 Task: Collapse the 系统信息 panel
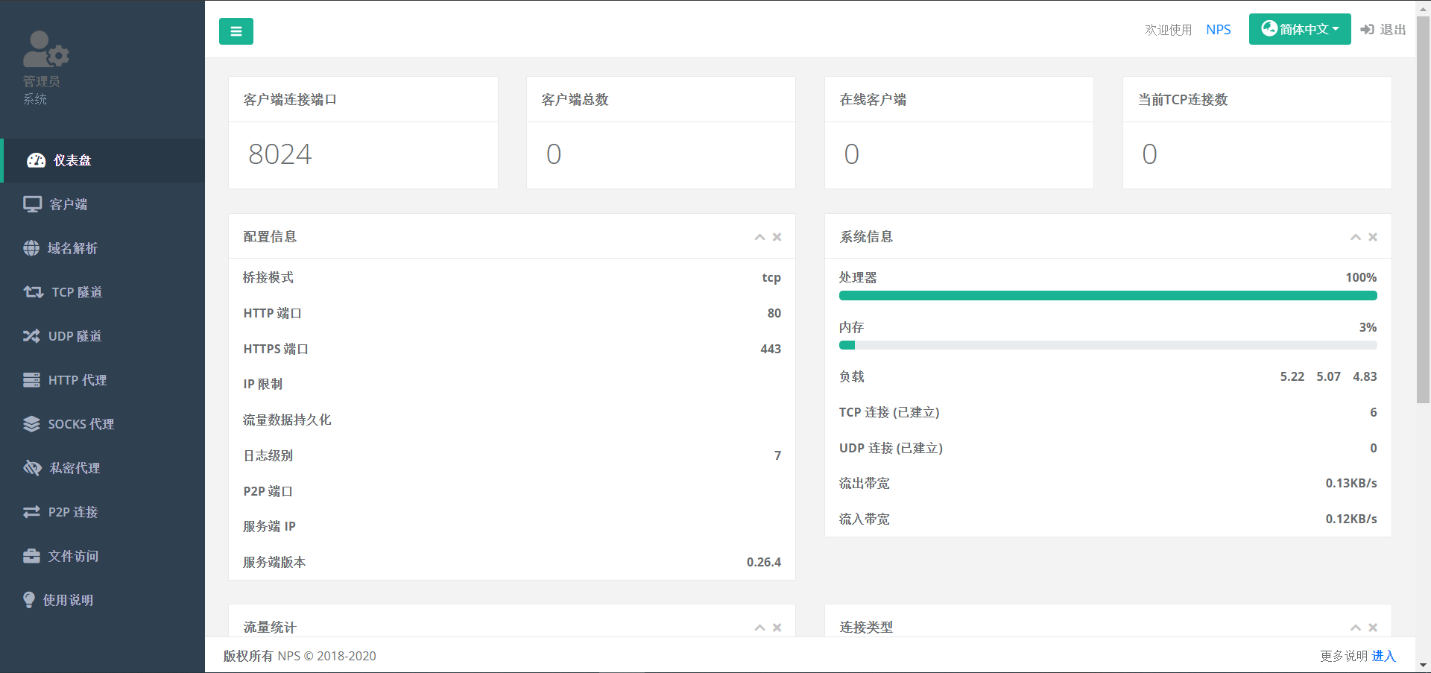[x=1356, y=237]
